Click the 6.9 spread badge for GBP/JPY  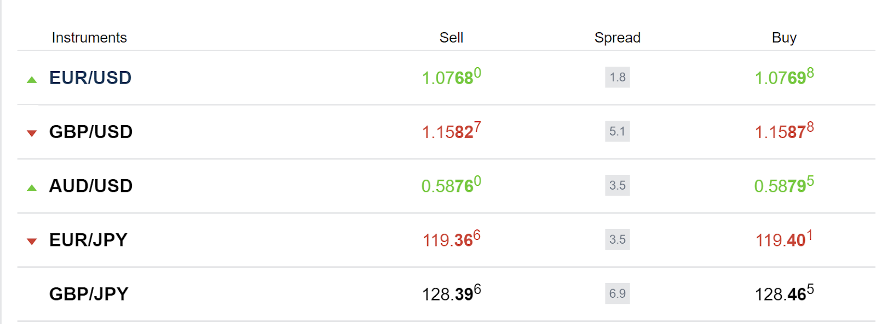[x=618, y=293]
